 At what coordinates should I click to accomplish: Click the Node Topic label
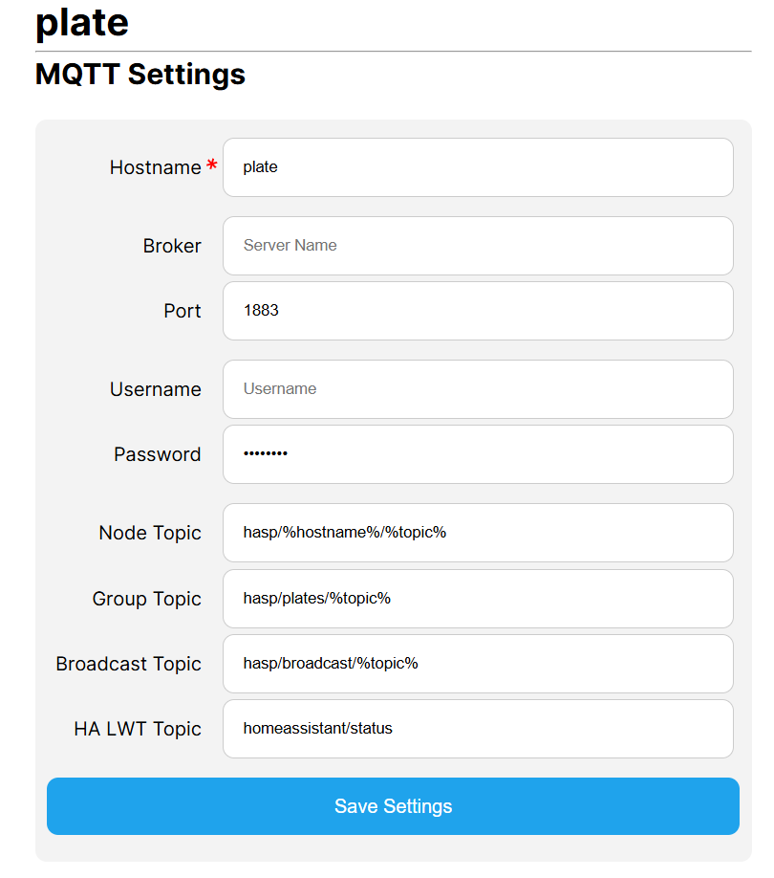(150, 533)
